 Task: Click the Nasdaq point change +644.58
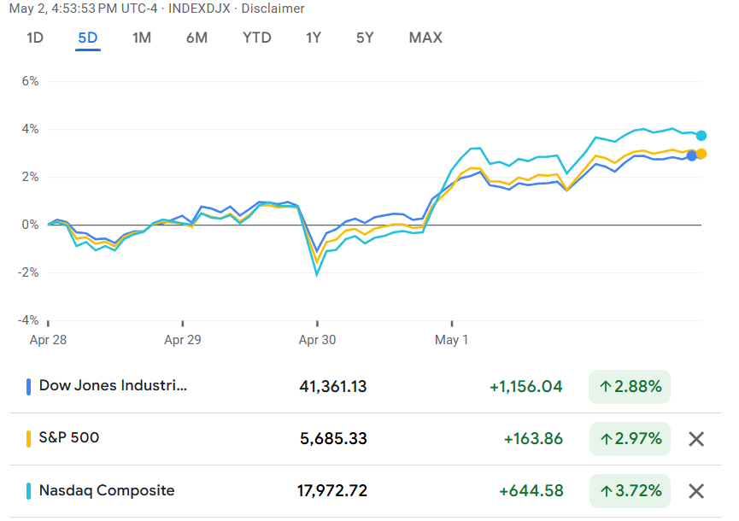531,491
